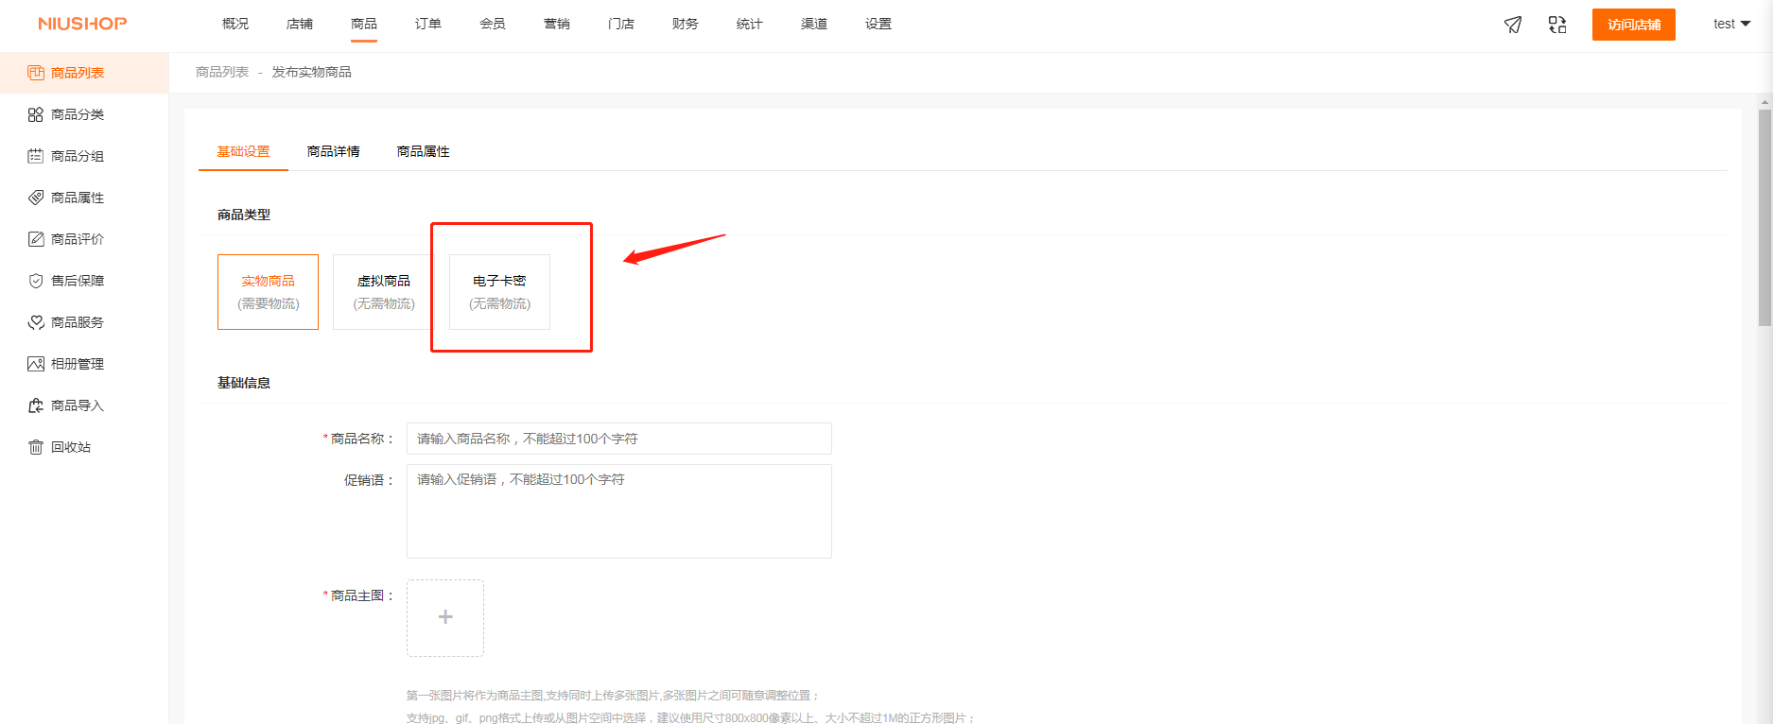Screen dimensions: 1773x724
Task: Open the 渠道 top menu
Action: (814, 24)
